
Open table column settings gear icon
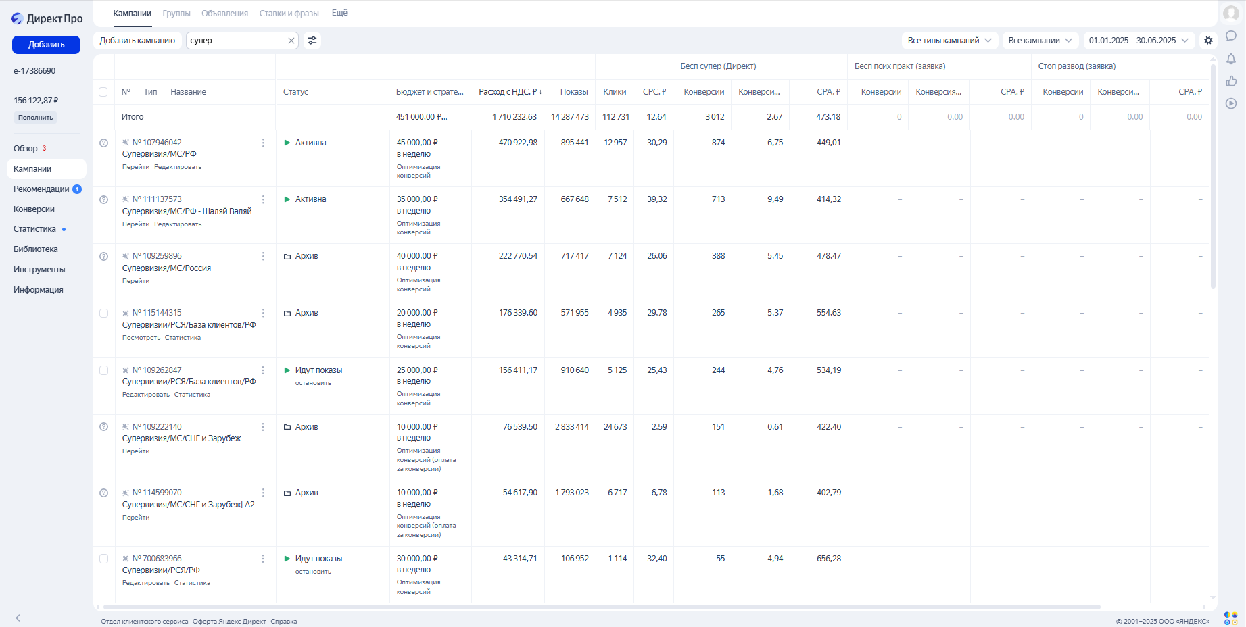point(1208,41)
